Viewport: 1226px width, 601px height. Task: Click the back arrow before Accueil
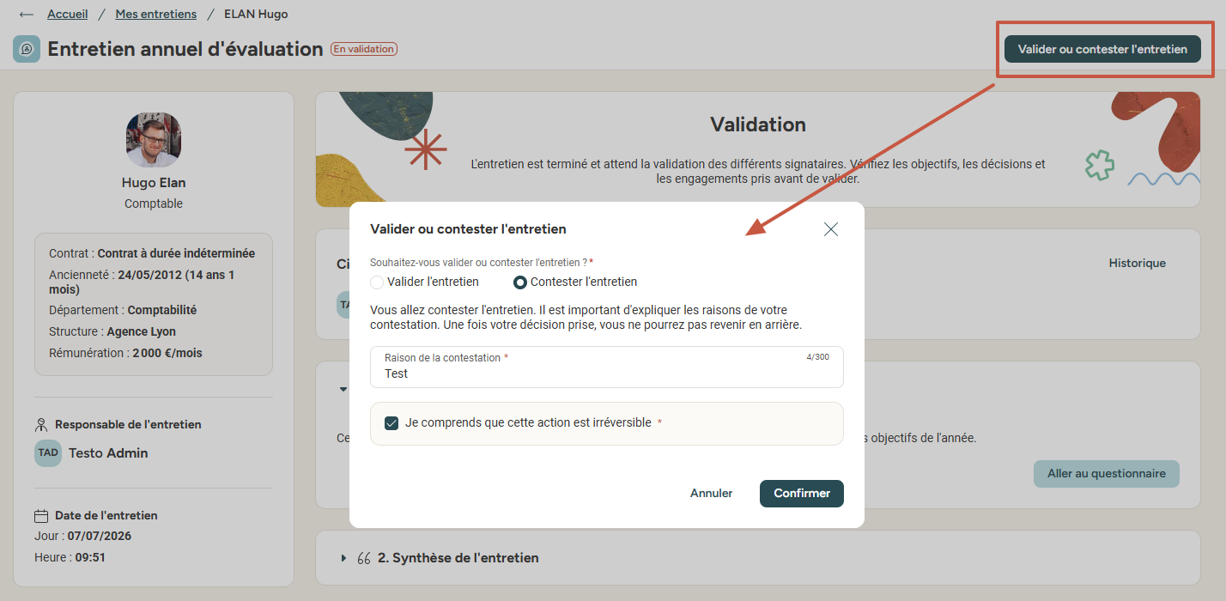pyautogui.click(x=27, y=15)
